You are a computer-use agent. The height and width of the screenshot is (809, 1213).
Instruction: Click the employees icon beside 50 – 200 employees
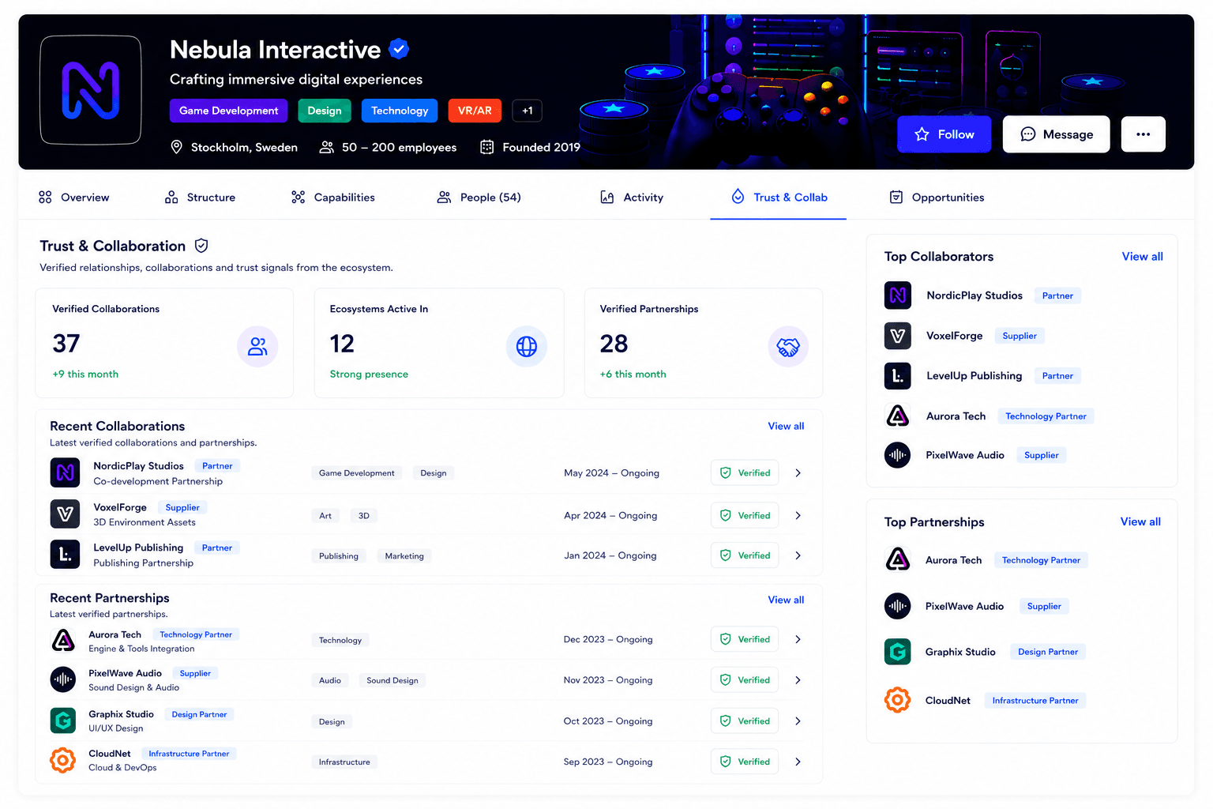point(326,147)
